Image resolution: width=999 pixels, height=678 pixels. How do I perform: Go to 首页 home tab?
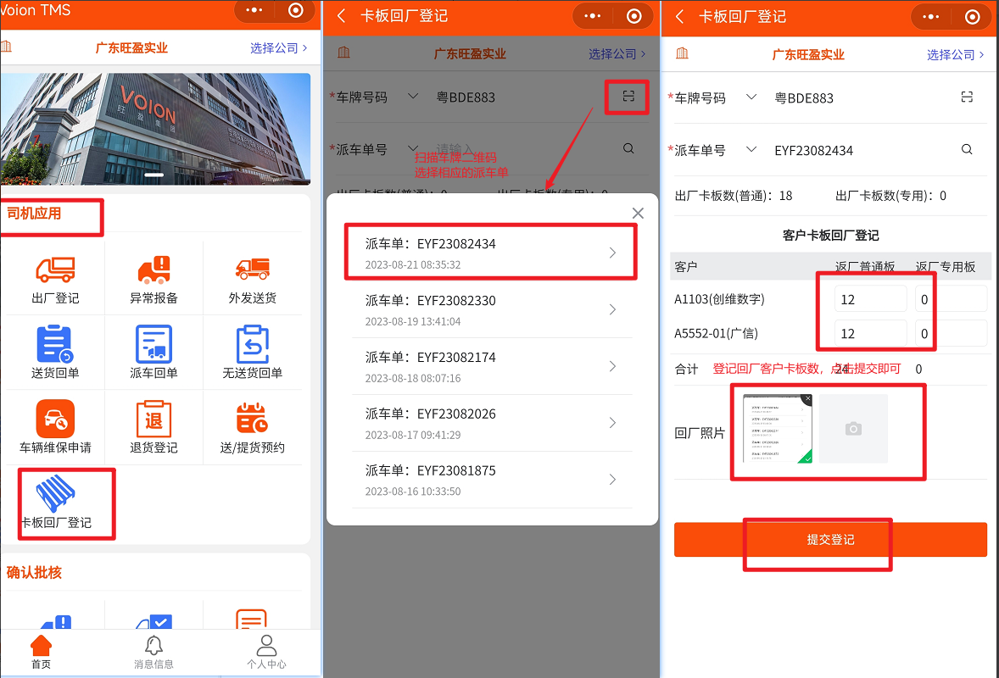41,652
